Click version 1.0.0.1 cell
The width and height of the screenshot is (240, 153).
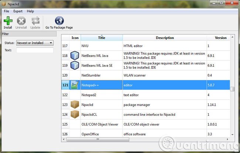click(x=219, y=124)
